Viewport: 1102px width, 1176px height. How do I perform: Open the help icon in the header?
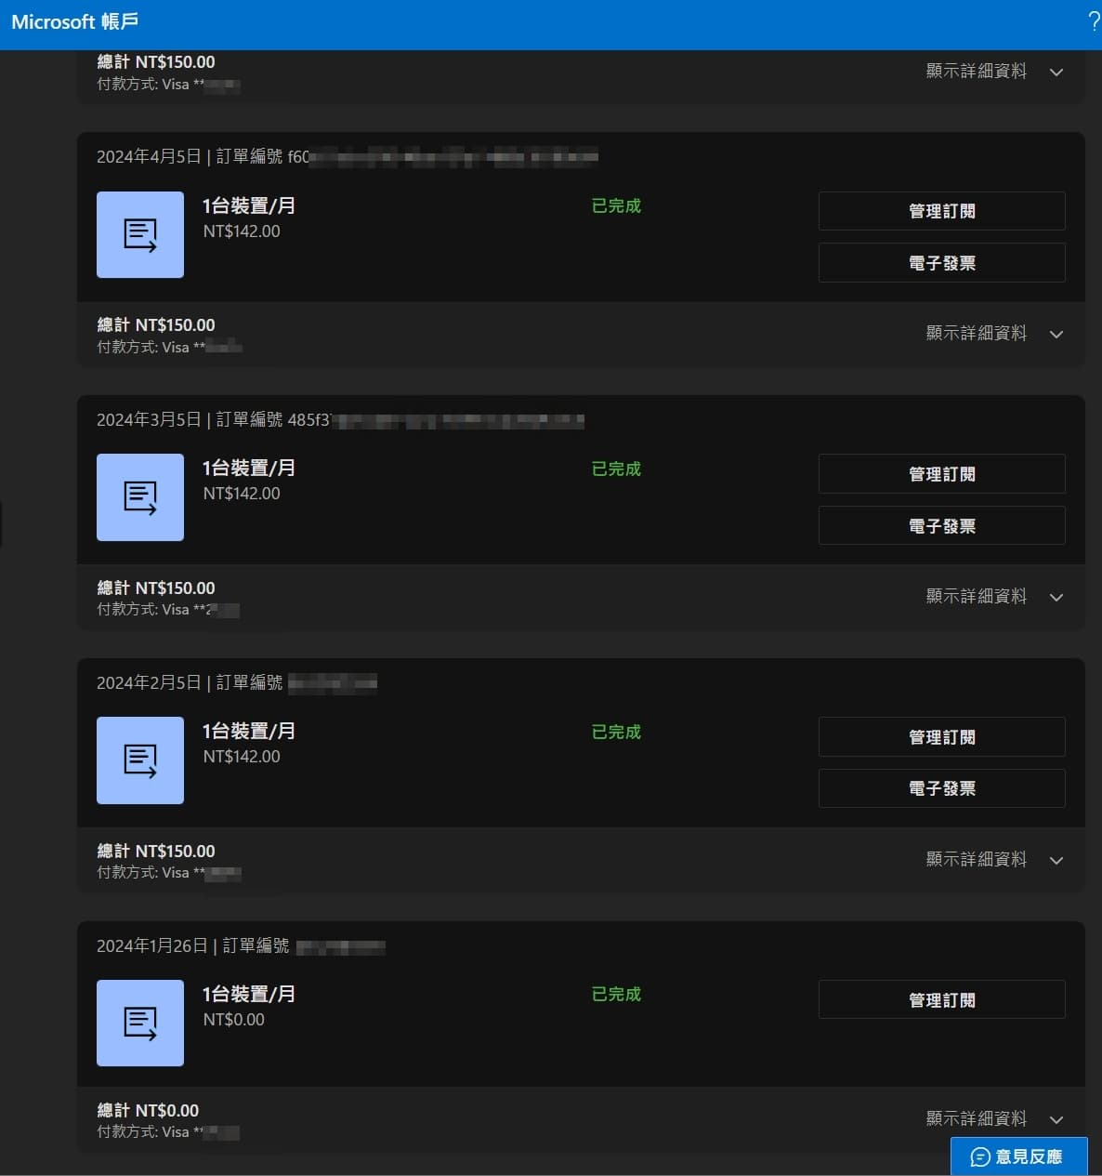(x=1093, y=20)
